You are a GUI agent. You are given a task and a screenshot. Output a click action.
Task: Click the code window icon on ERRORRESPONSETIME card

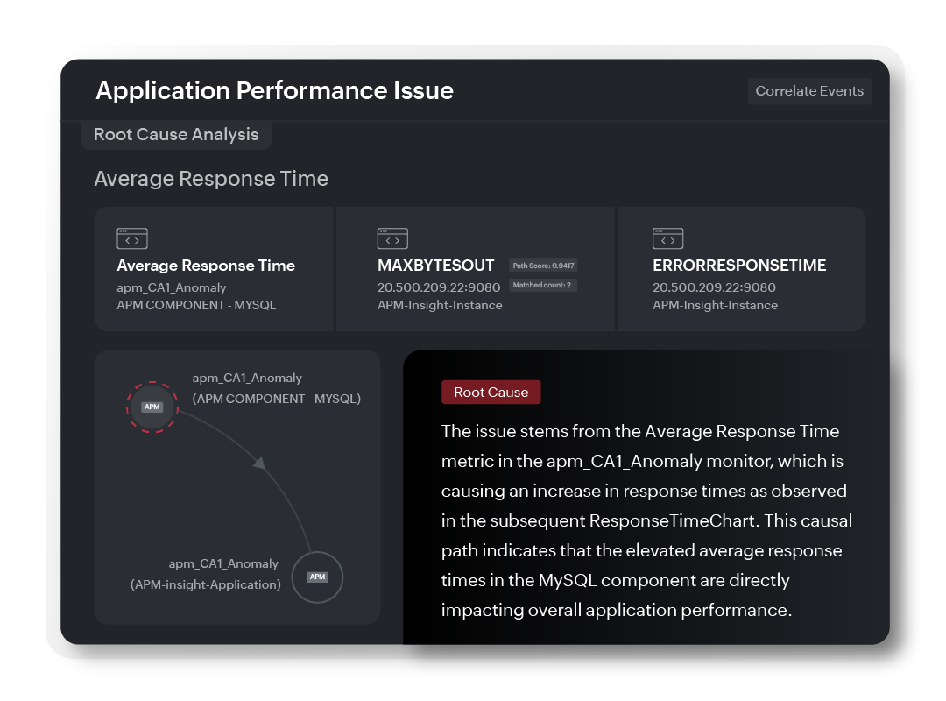pos(667,237)
